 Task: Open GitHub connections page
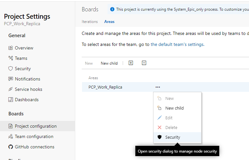35,147
